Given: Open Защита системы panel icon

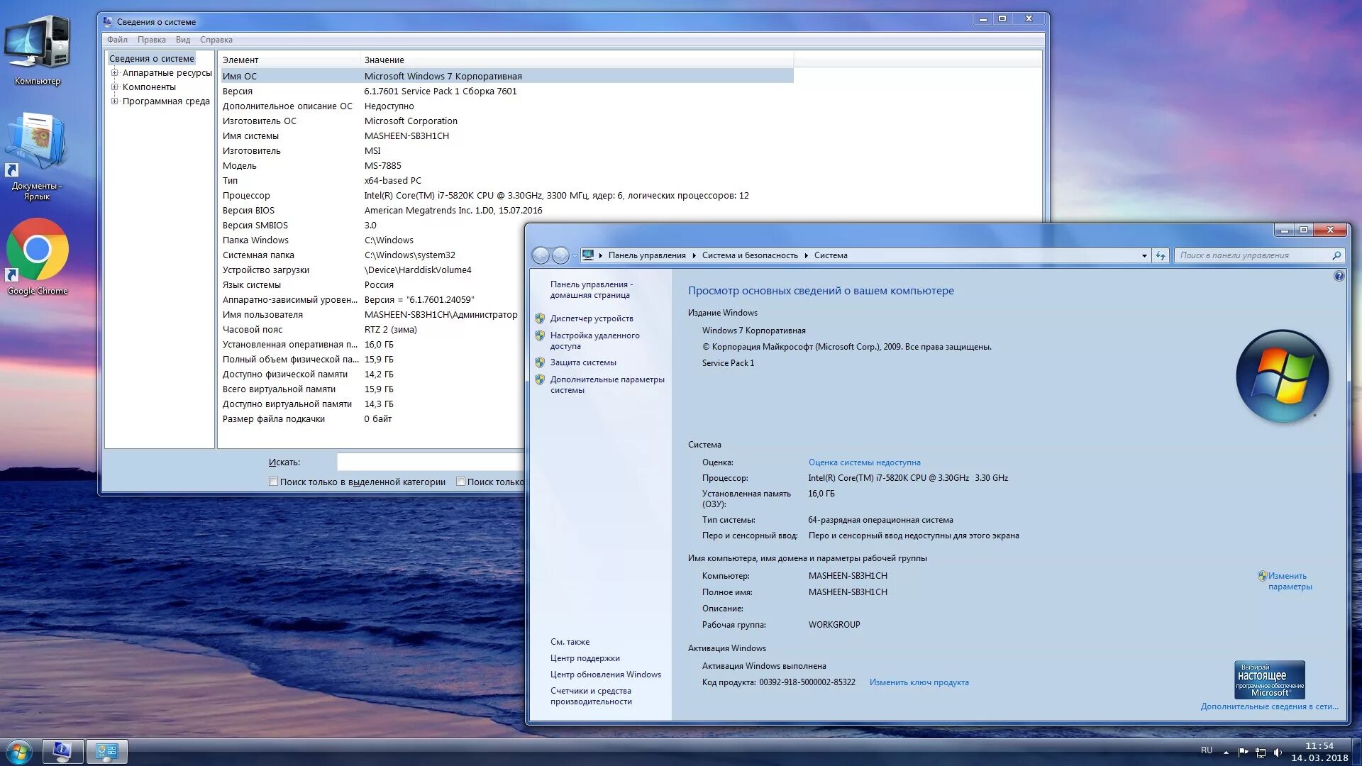Looking at the screenshot, I should (x=539, y=362).
